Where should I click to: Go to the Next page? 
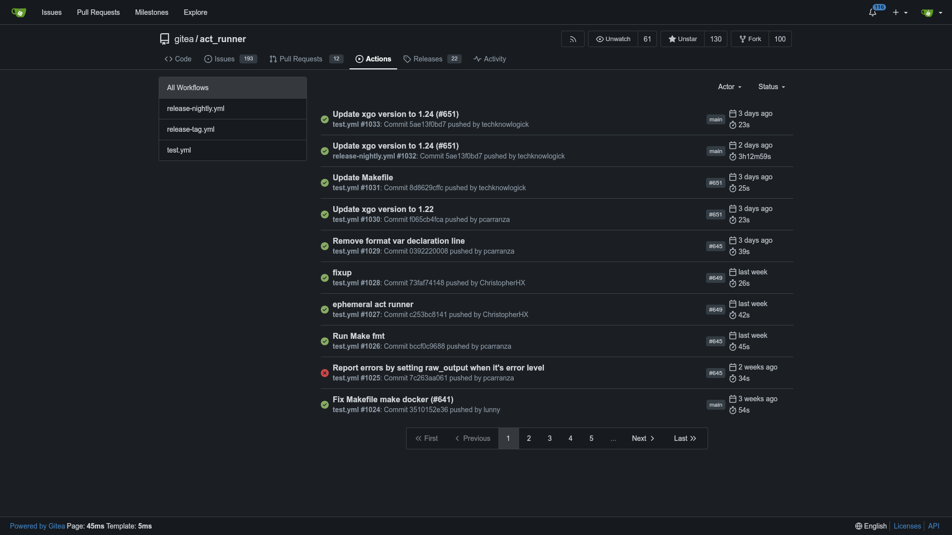pos(643,438)
